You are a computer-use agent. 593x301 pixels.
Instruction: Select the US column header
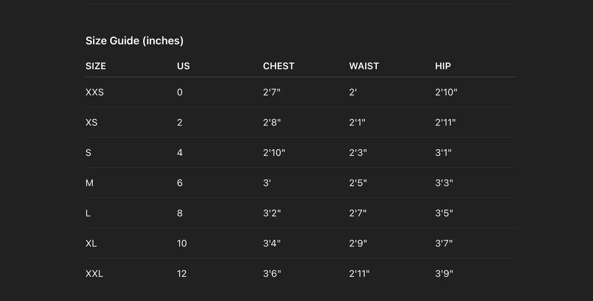pos(183,66)
